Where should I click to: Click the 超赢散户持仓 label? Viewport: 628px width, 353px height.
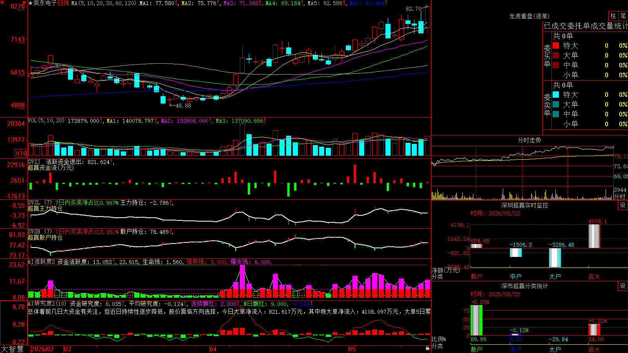[45, 237]
